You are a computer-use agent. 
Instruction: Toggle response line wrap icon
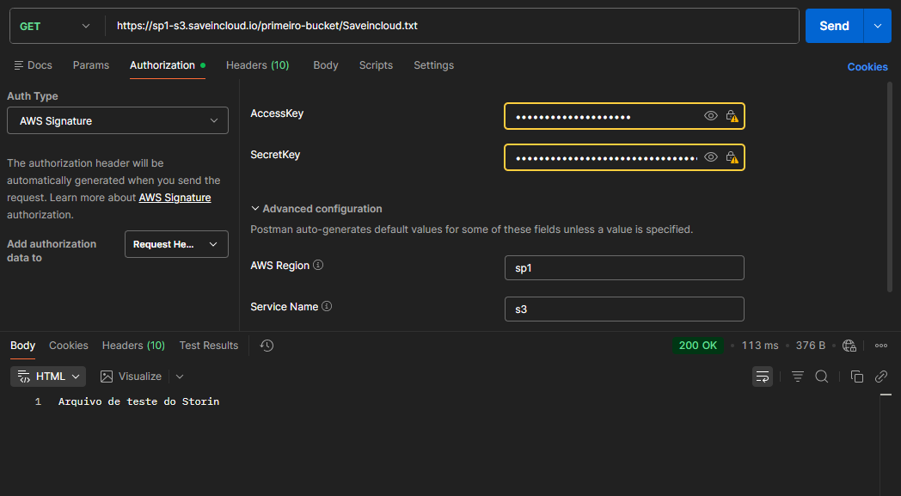763,377
